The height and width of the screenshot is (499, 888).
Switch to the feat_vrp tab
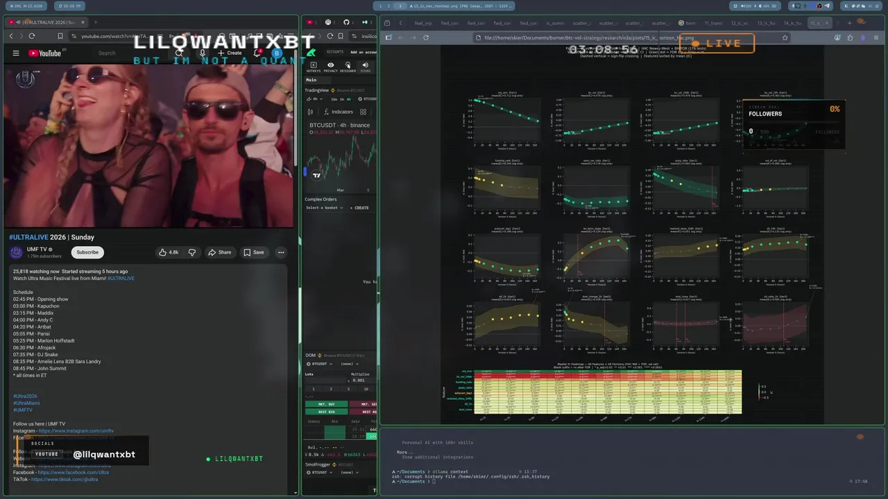[x=423, y=23]
